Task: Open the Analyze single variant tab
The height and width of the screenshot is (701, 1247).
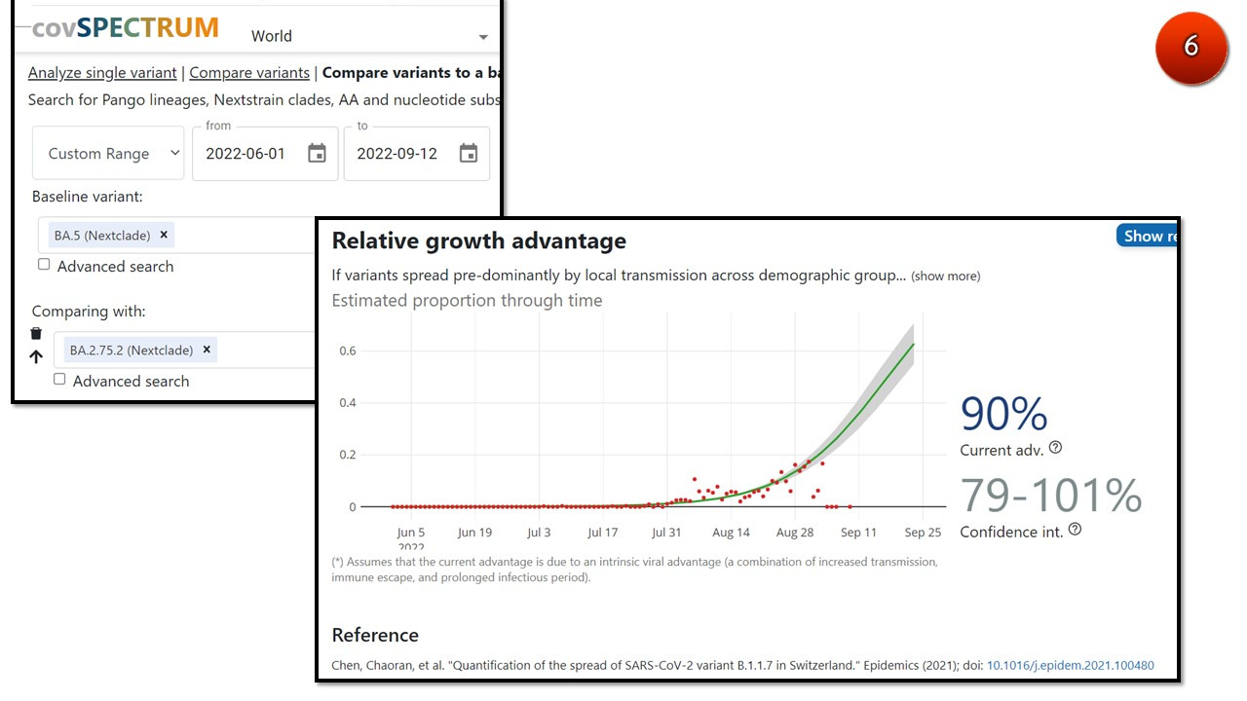Action: pyautogui.click(x=102, y=73)
